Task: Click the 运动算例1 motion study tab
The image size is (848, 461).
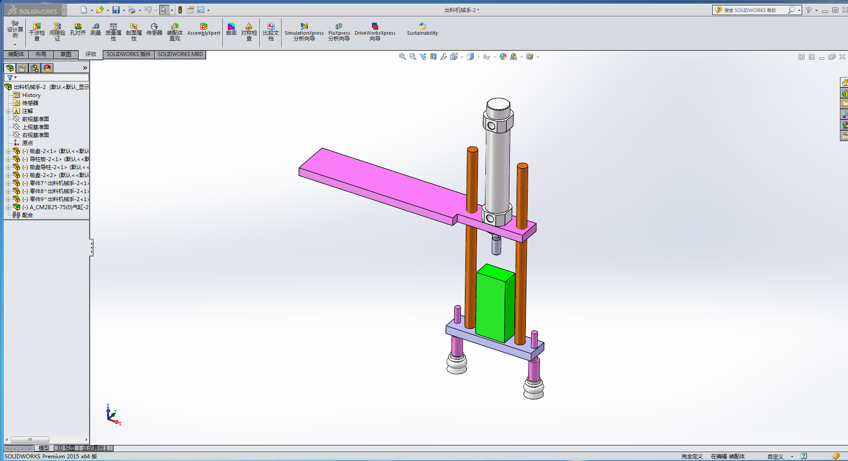Action: click(x=95, y=448)
